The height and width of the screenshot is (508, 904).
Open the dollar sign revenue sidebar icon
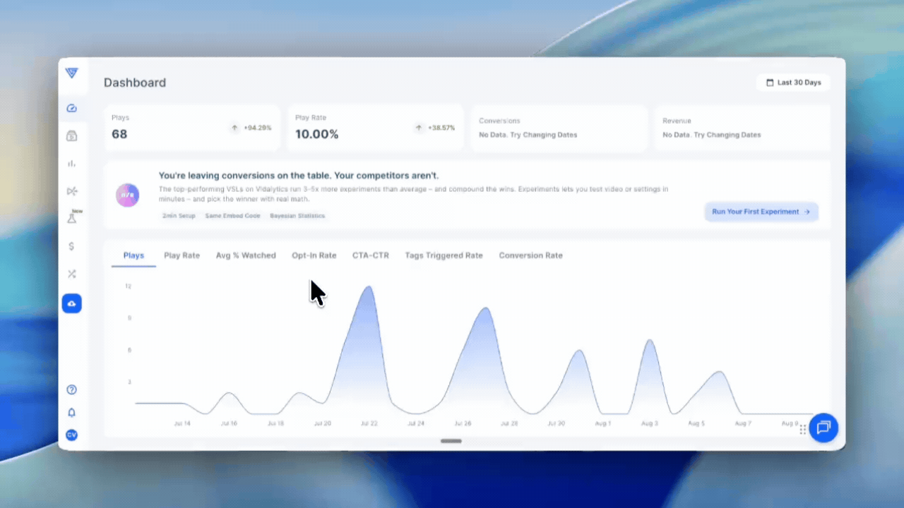(x=71, y=246)
